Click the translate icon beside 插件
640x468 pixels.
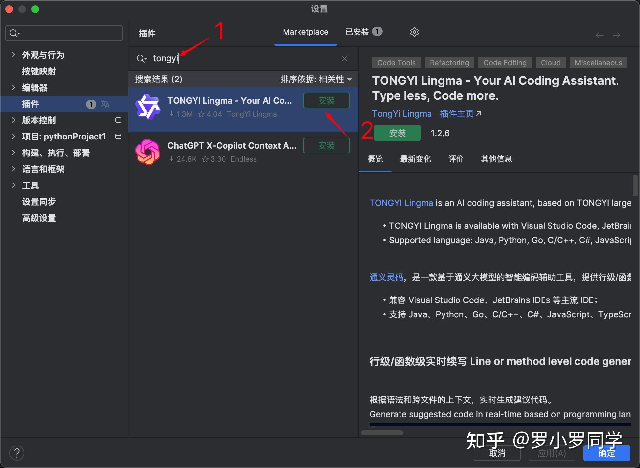point(105,104)
